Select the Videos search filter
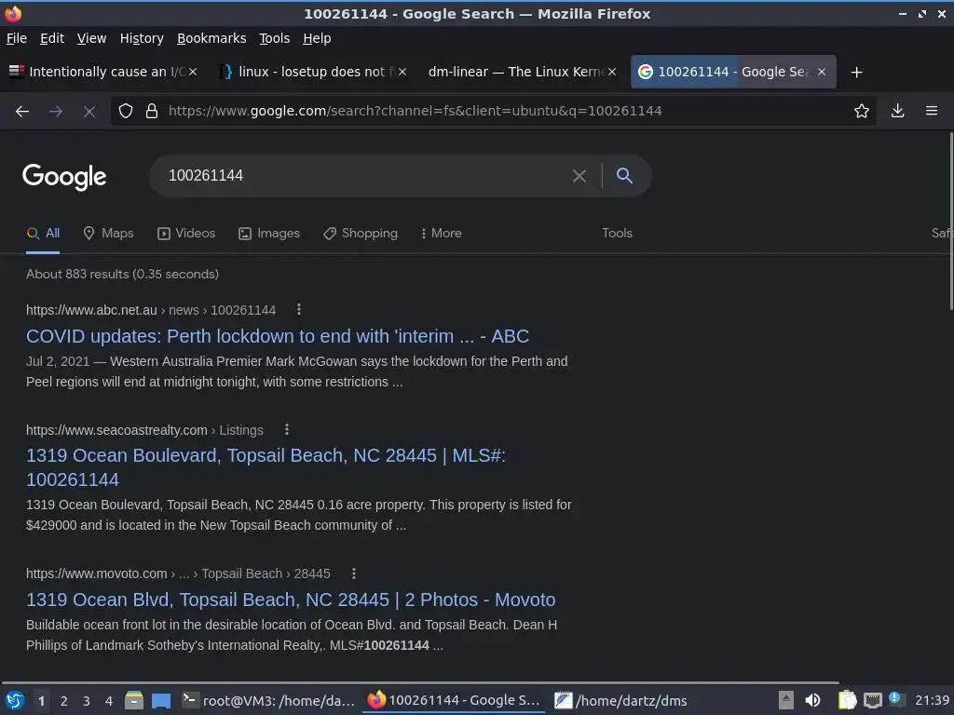954x715 pixels. point(186,234)
